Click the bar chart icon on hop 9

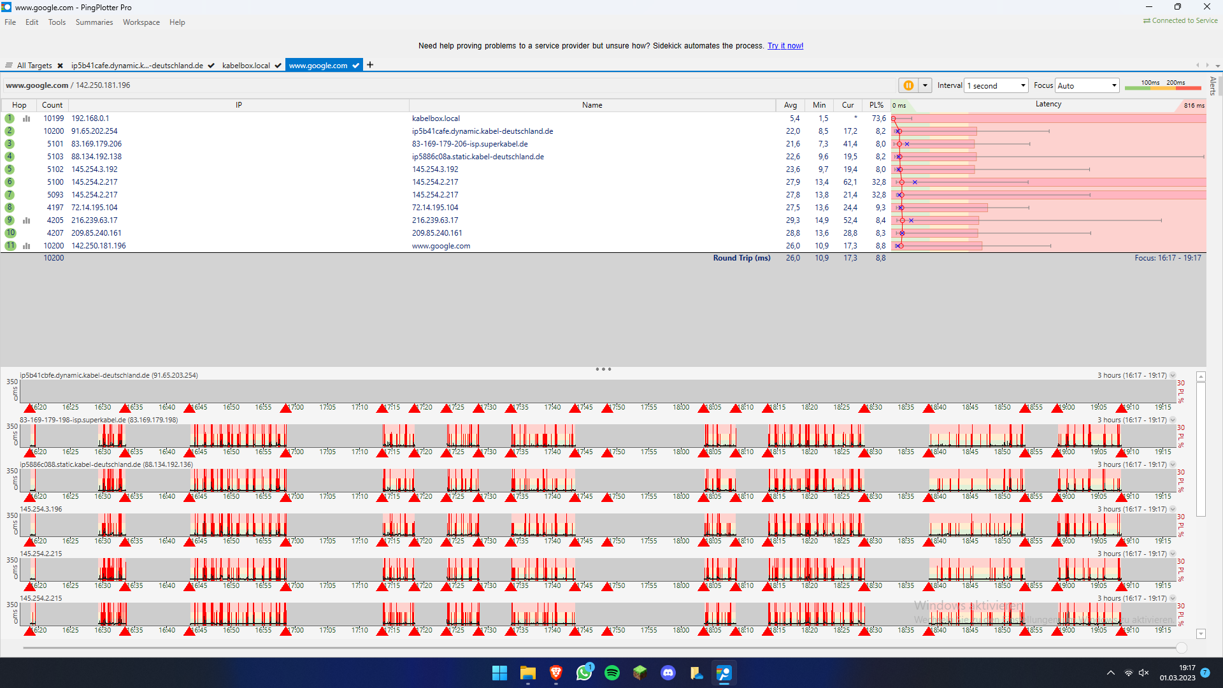coord(26,220)
